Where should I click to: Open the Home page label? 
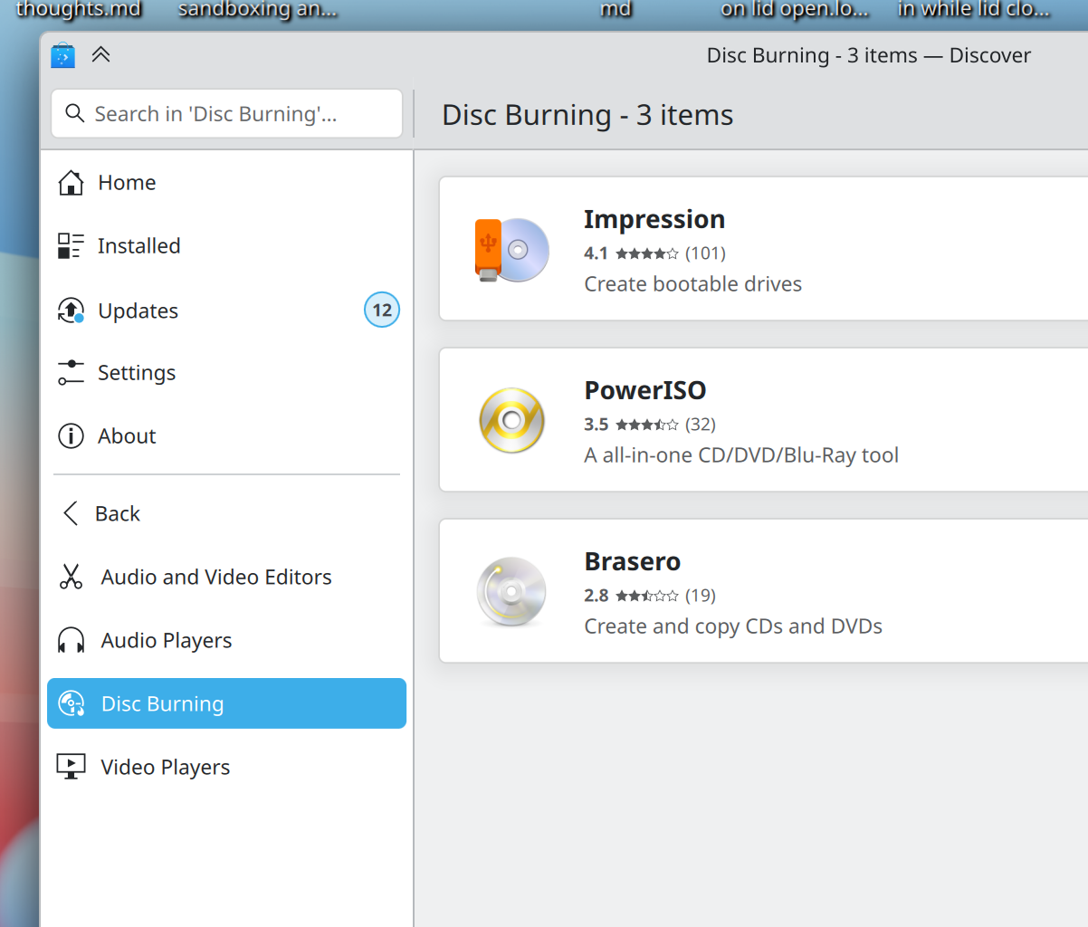(x=127, y=183)
